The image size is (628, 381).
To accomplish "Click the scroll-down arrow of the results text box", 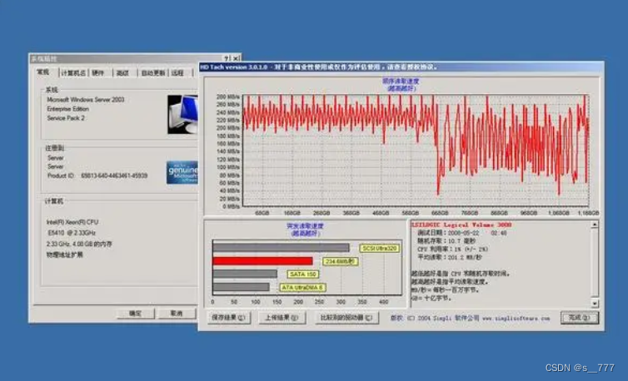I will (x=595, y=303).
